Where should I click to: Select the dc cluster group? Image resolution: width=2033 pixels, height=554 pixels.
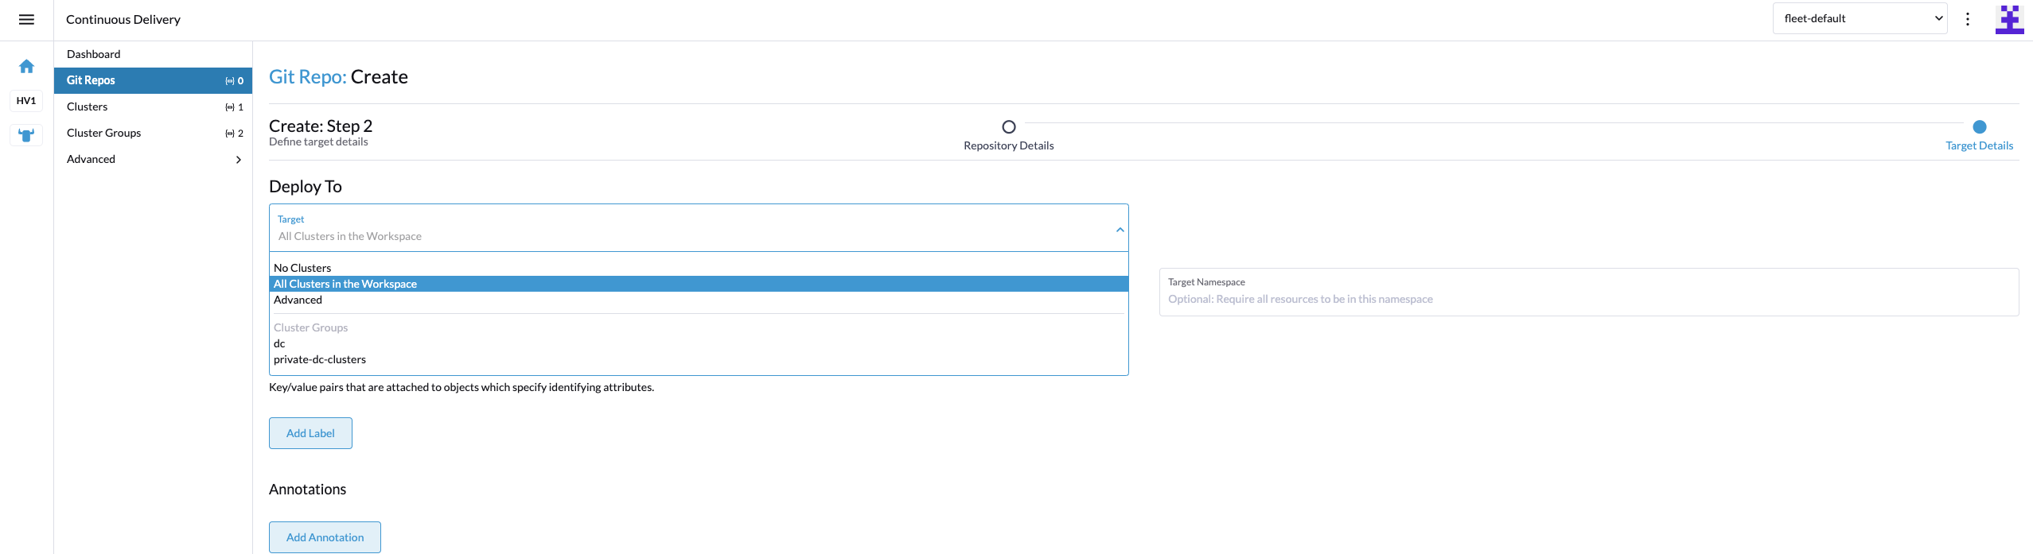click(x=279, y=343)
